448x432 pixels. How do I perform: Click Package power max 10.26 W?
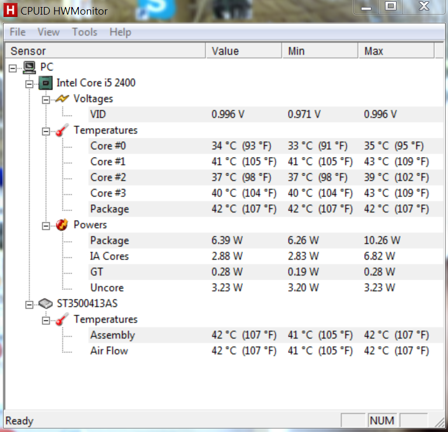382,241
